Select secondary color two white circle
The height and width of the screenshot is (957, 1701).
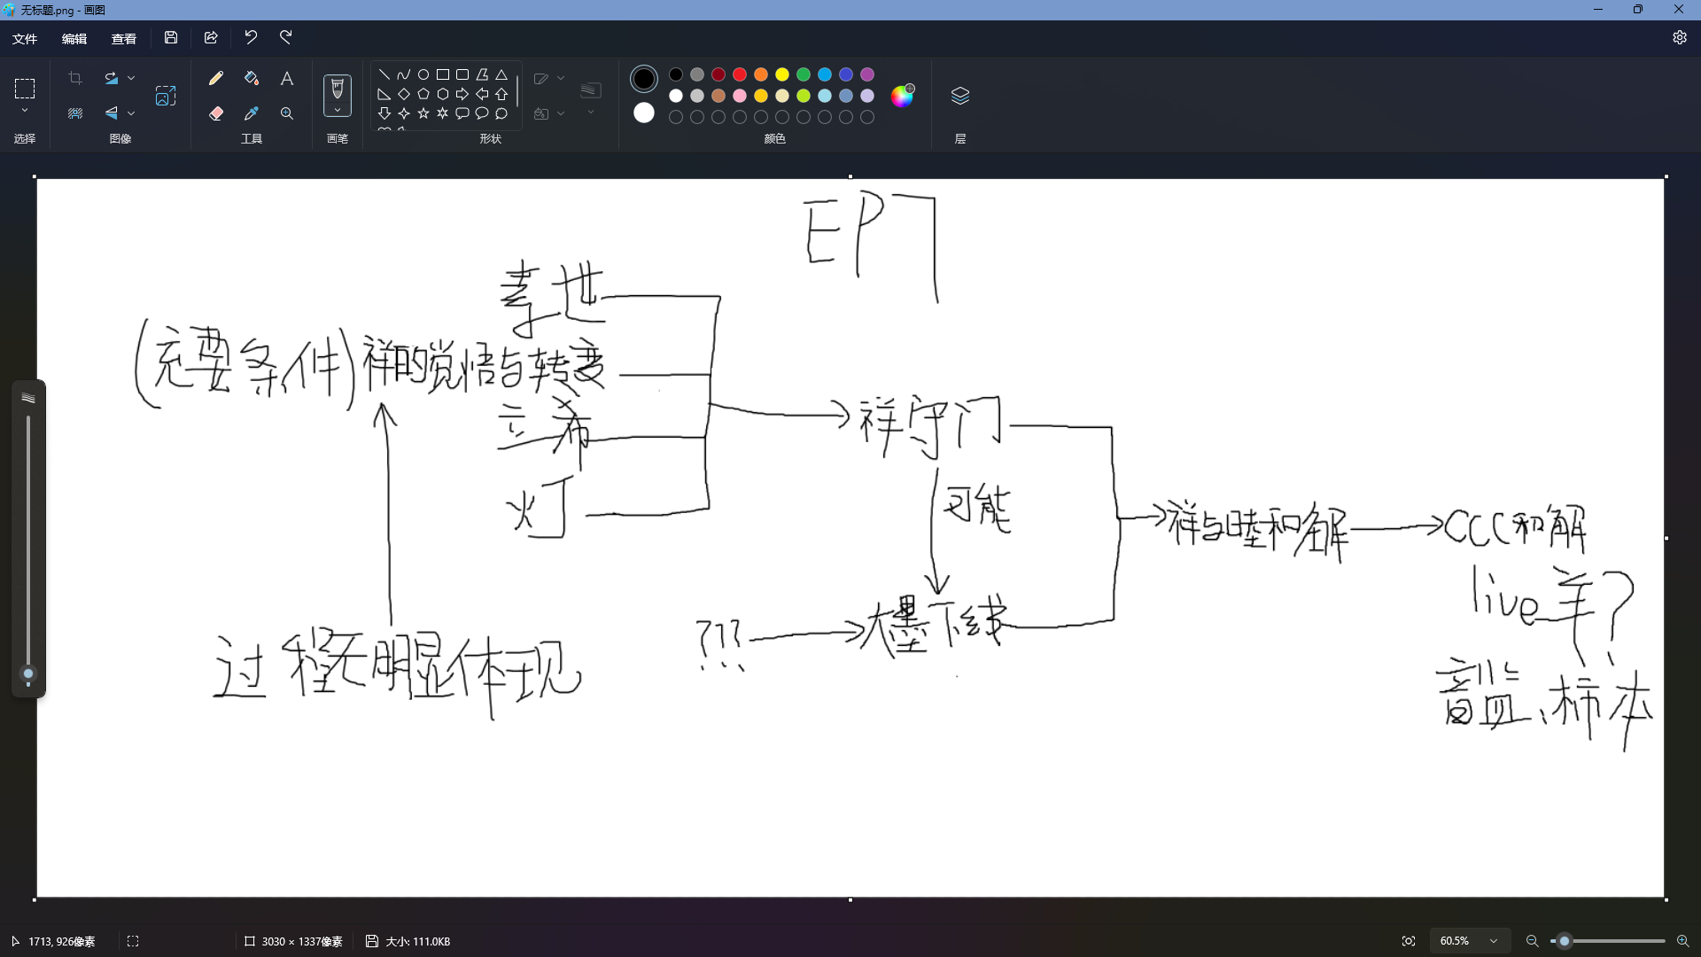click(x=644, y=113)
